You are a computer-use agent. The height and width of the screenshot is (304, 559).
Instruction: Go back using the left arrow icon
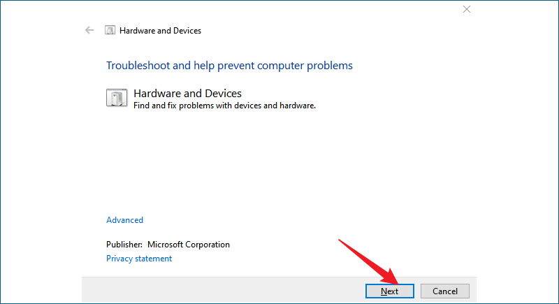89,30
